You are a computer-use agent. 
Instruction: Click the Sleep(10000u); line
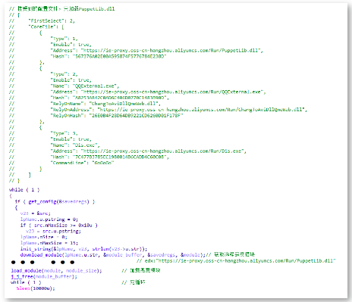[x=36, y=288]
